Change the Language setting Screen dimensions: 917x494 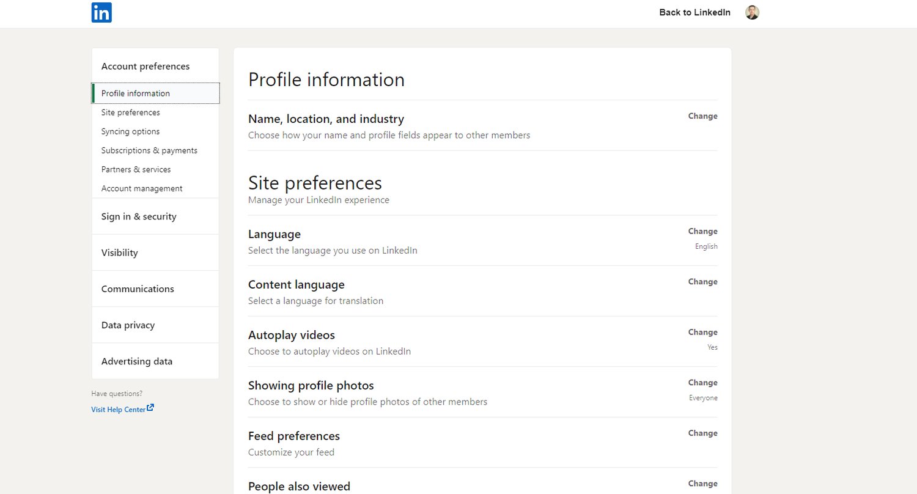tap(702, 231)
